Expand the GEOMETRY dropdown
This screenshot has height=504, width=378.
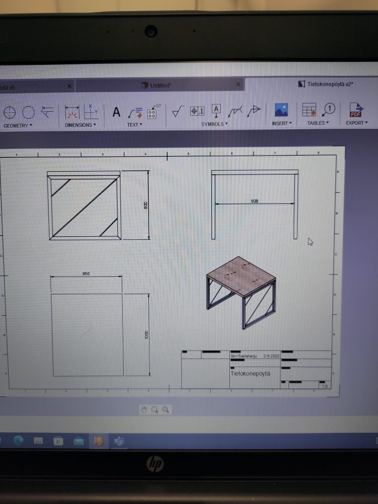[x=18, y=126]
